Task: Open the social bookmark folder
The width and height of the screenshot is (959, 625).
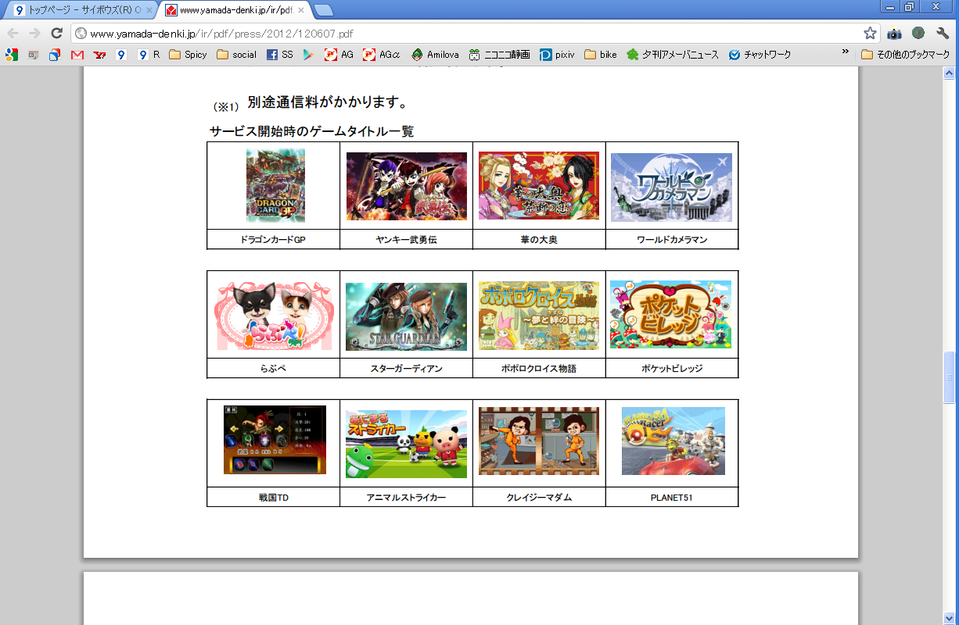Action: 237,55
